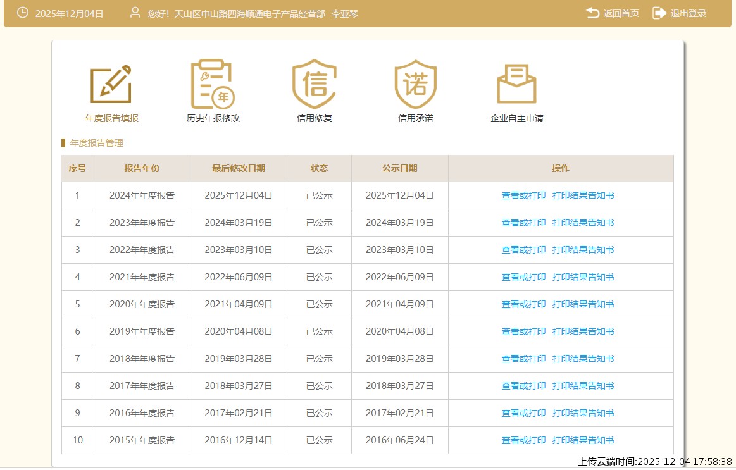Click the 企业自主申请 envelope icon
The height and width of the screenshot is (470, 736).
point(516,84)
